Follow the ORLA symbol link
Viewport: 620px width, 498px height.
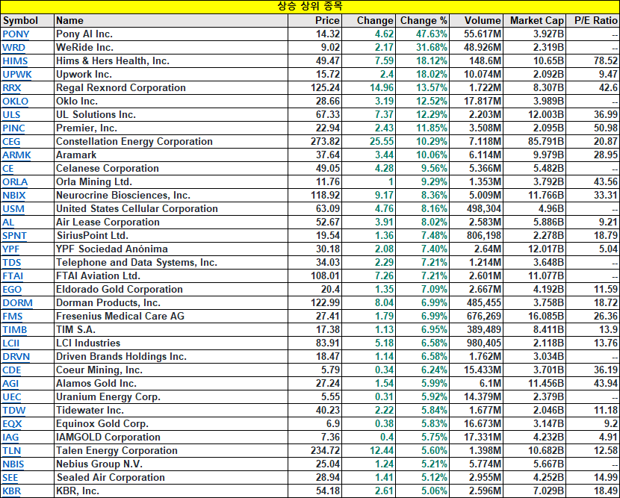[x=15, y=182]
